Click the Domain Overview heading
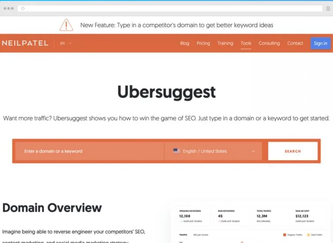Image resolution: width=333 pixels, height=243 pixels. point(52,208)
